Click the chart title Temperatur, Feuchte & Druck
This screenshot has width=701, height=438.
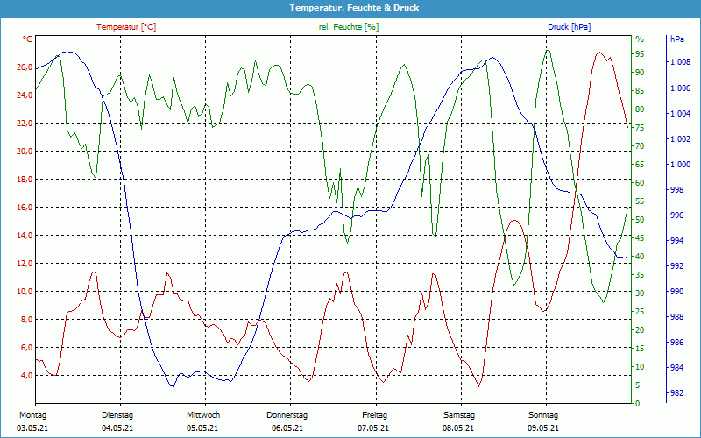pyautogui.click(x=354, y=8)
